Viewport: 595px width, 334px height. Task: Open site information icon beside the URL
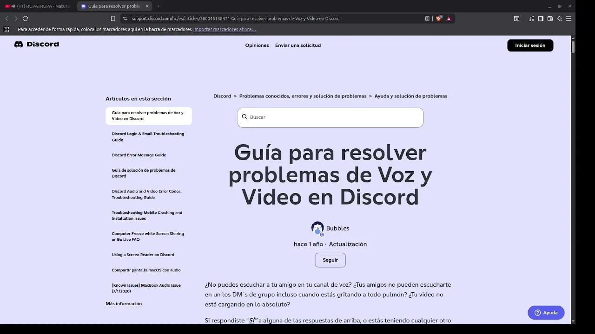point(125,19)
